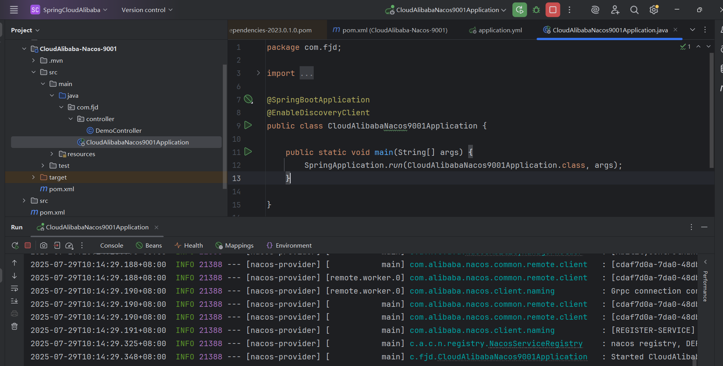723x366 pixels.
Task: Print console output icon
Action: coord(14,313)
